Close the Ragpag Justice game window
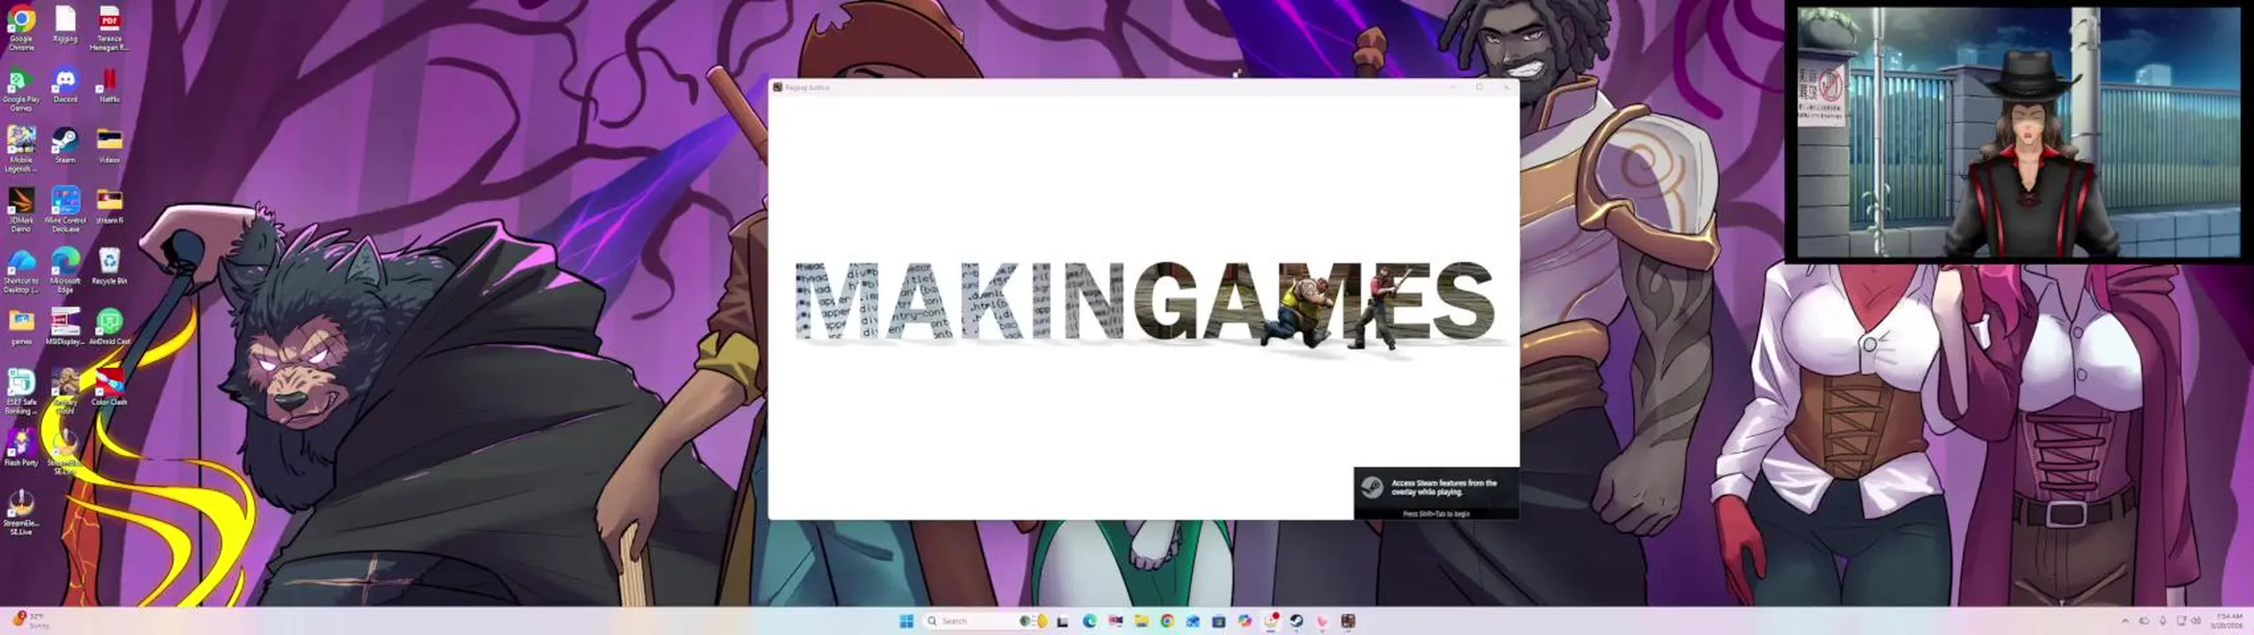The image size is (2254, 635). tap(1505, 87)
